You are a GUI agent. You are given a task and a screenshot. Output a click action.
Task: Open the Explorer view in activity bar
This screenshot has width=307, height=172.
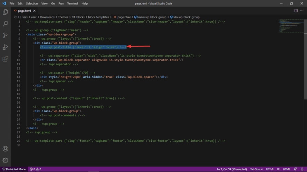tap(5, 12)
